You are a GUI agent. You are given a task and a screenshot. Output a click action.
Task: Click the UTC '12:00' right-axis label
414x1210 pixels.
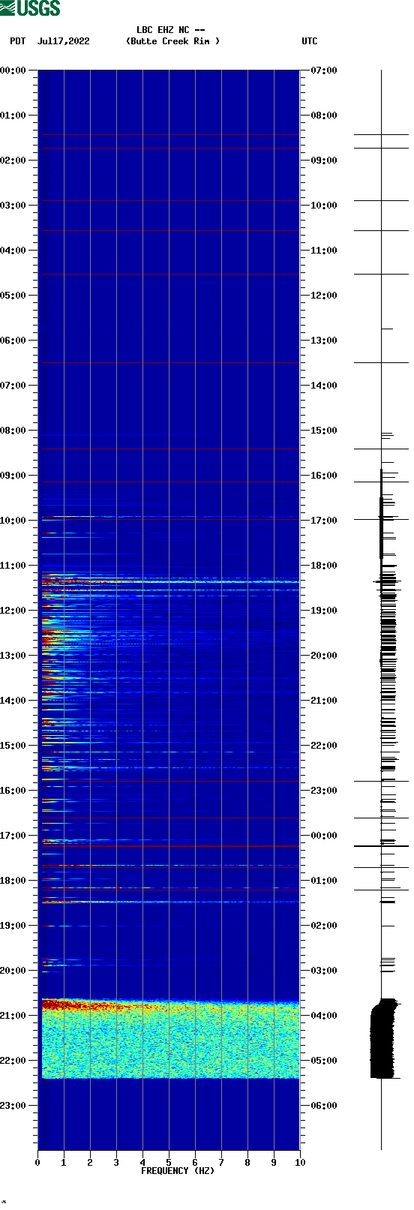(x=324, y=296)
